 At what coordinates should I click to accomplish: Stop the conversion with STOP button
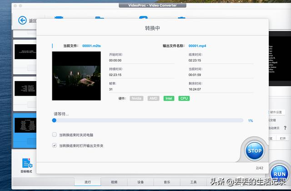coord(255,150)
